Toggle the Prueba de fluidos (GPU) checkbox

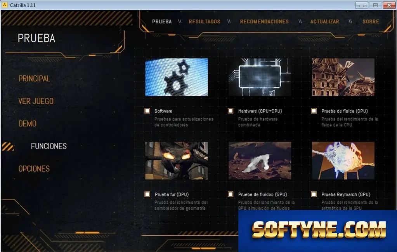231,194
